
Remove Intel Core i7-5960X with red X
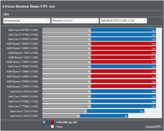pyautogui.click(x=40, y=39)
